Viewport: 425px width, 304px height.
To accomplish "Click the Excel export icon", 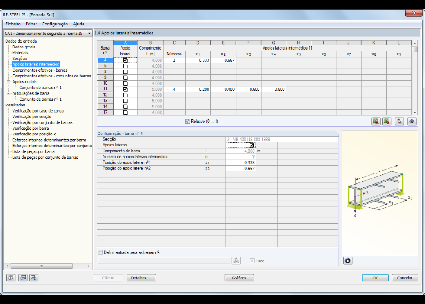I will [376, 122].
